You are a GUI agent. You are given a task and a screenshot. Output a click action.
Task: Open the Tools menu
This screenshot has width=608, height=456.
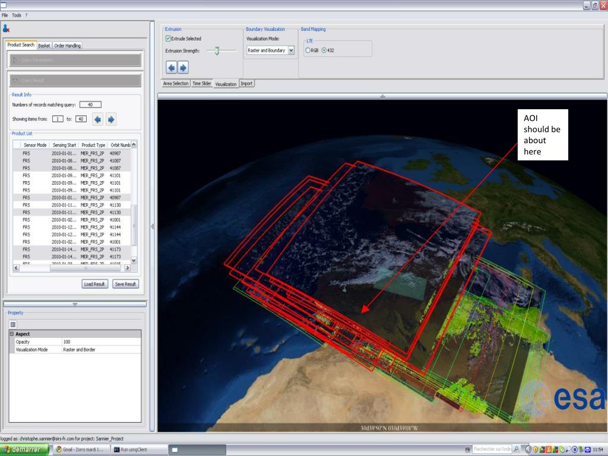[x=17, y=15]
